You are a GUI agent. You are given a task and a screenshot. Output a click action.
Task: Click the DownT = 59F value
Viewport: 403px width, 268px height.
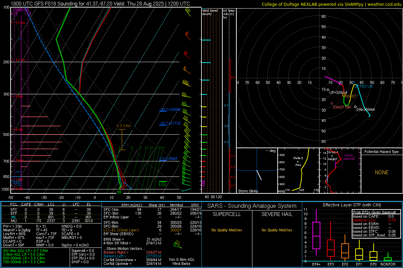coord(14,245)
